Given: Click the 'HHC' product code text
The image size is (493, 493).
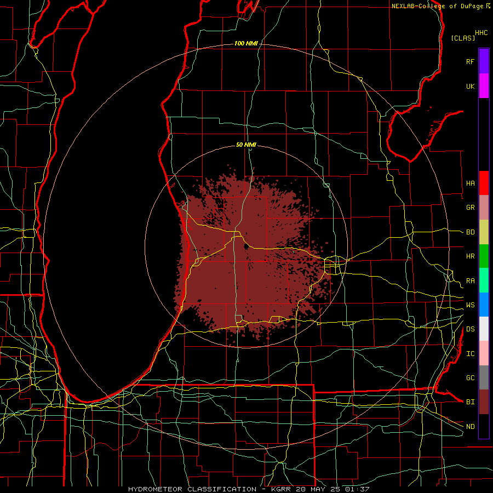Looking at the screenshot, I should 481,33.
